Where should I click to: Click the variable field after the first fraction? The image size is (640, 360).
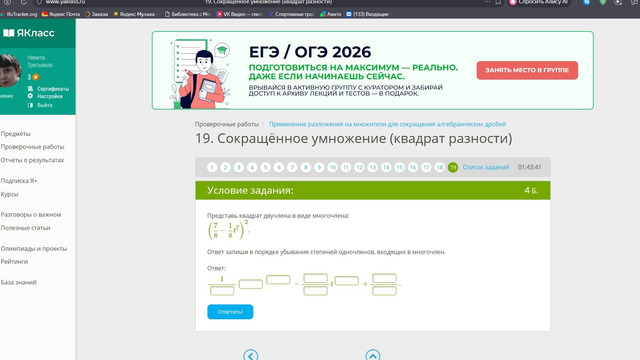(251, 284)
